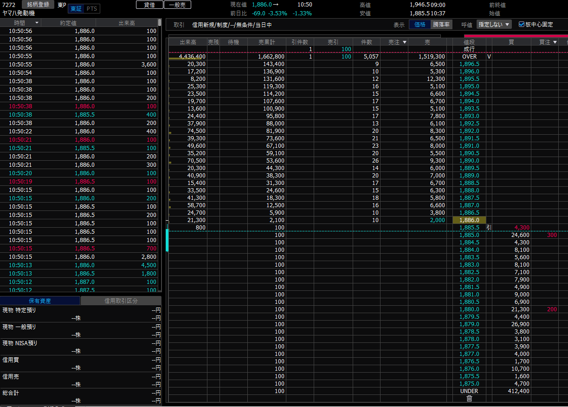Image resolution: width=568 pixels, height=407 pixels.
Task: Click the 信用買 holdings row
Action: click(81, 364)
